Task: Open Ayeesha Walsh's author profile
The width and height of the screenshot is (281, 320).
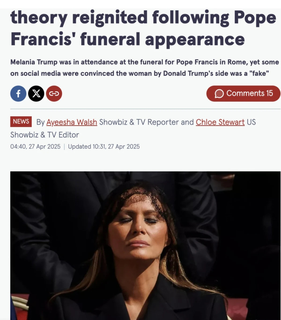Action: 72,122
